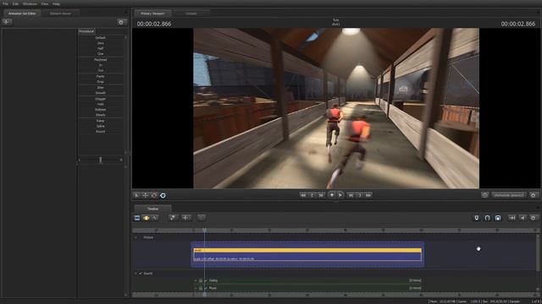The height and width of the screenshot is (304, 542).
Task: Apply the Zero procedural preset
Action: pos(100,43)
